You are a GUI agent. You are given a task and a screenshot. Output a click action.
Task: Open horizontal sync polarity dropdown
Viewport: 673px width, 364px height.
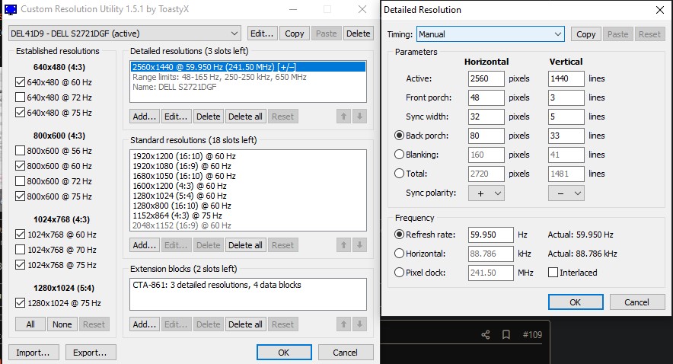pos(486,193)
